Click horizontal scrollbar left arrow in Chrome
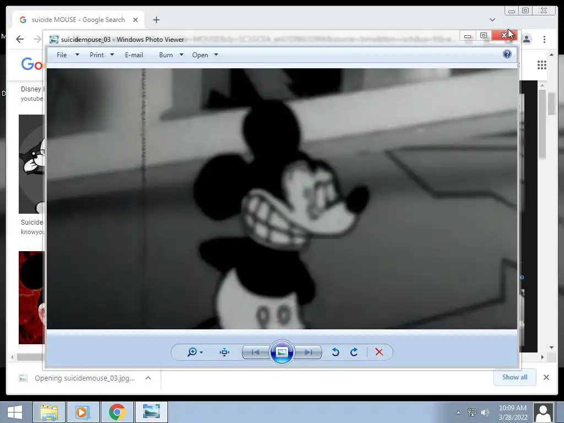 tap(12, 357)
